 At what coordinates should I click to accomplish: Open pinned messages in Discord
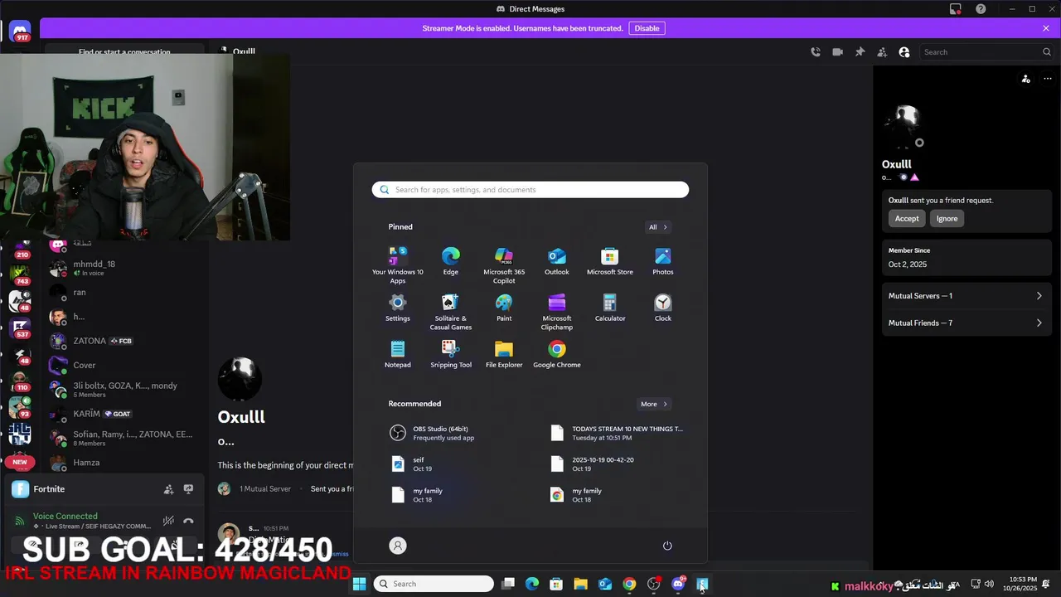point(860,52)
